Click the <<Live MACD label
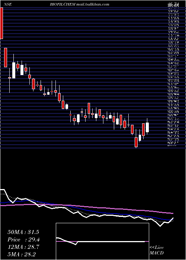Screen dimensions: 186x260 157,250
